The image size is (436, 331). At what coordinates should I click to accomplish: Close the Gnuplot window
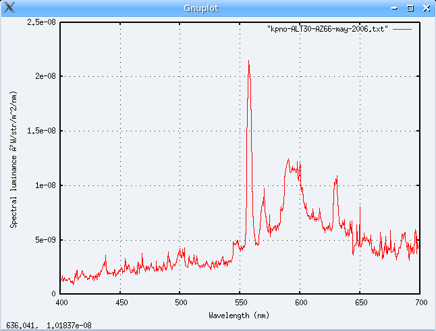coord(425,8)
